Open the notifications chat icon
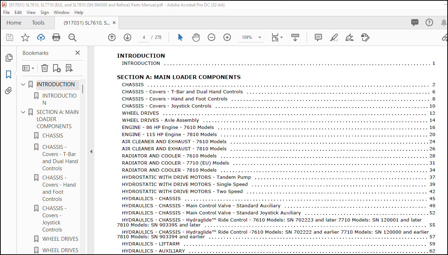The width and height of the screenshot is (448, 255). (x=415, y=22)
